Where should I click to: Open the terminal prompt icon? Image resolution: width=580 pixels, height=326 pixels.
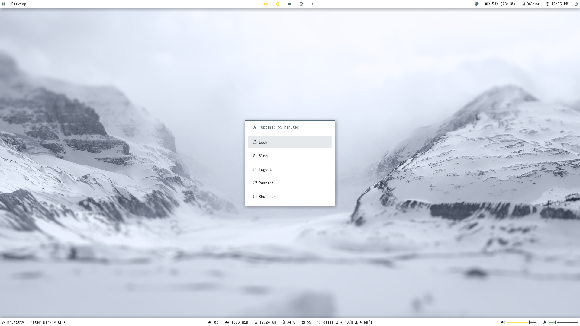(314, 4)
